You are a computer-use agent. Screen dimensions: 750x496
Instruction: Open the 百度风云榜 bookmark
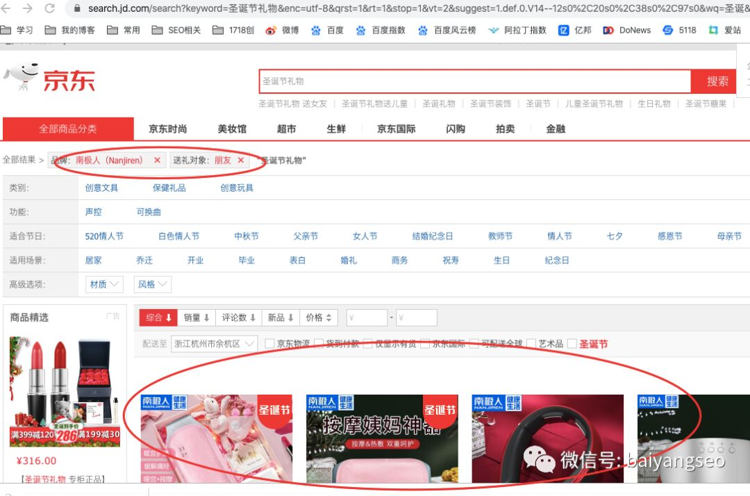coord(447,30)
